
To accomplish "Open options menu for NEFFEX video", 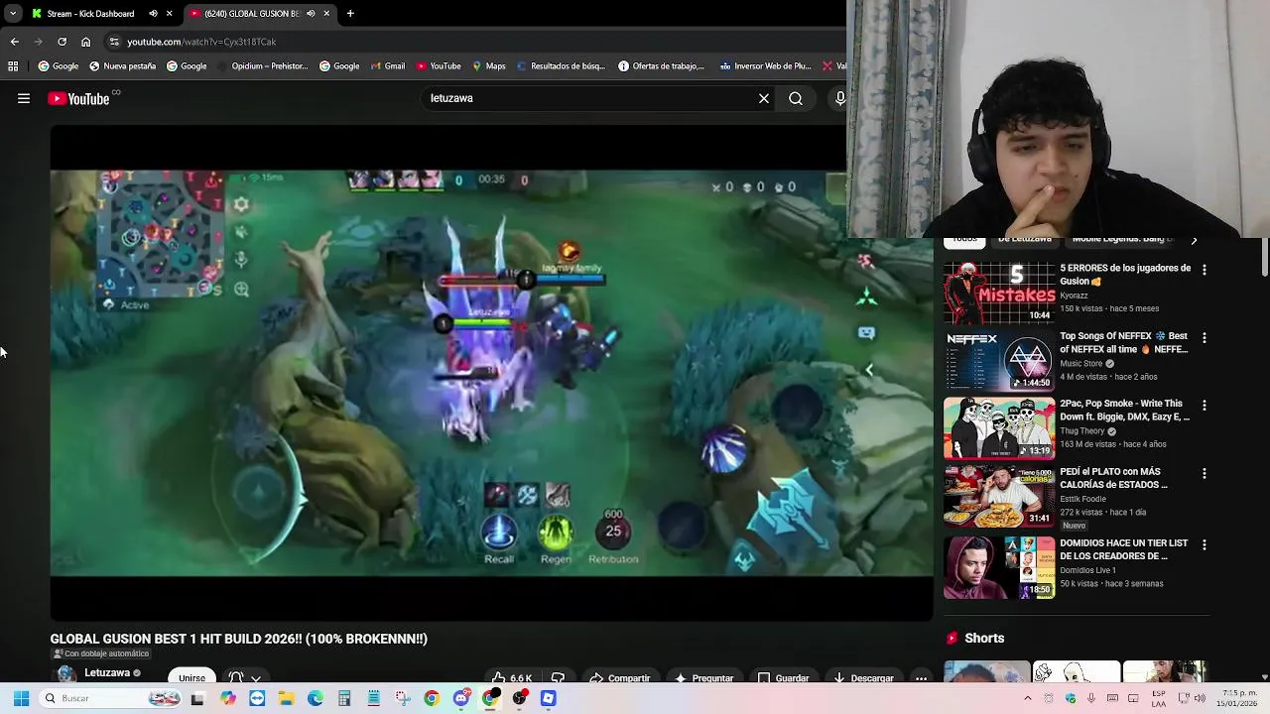I will tap(1205, 338).
